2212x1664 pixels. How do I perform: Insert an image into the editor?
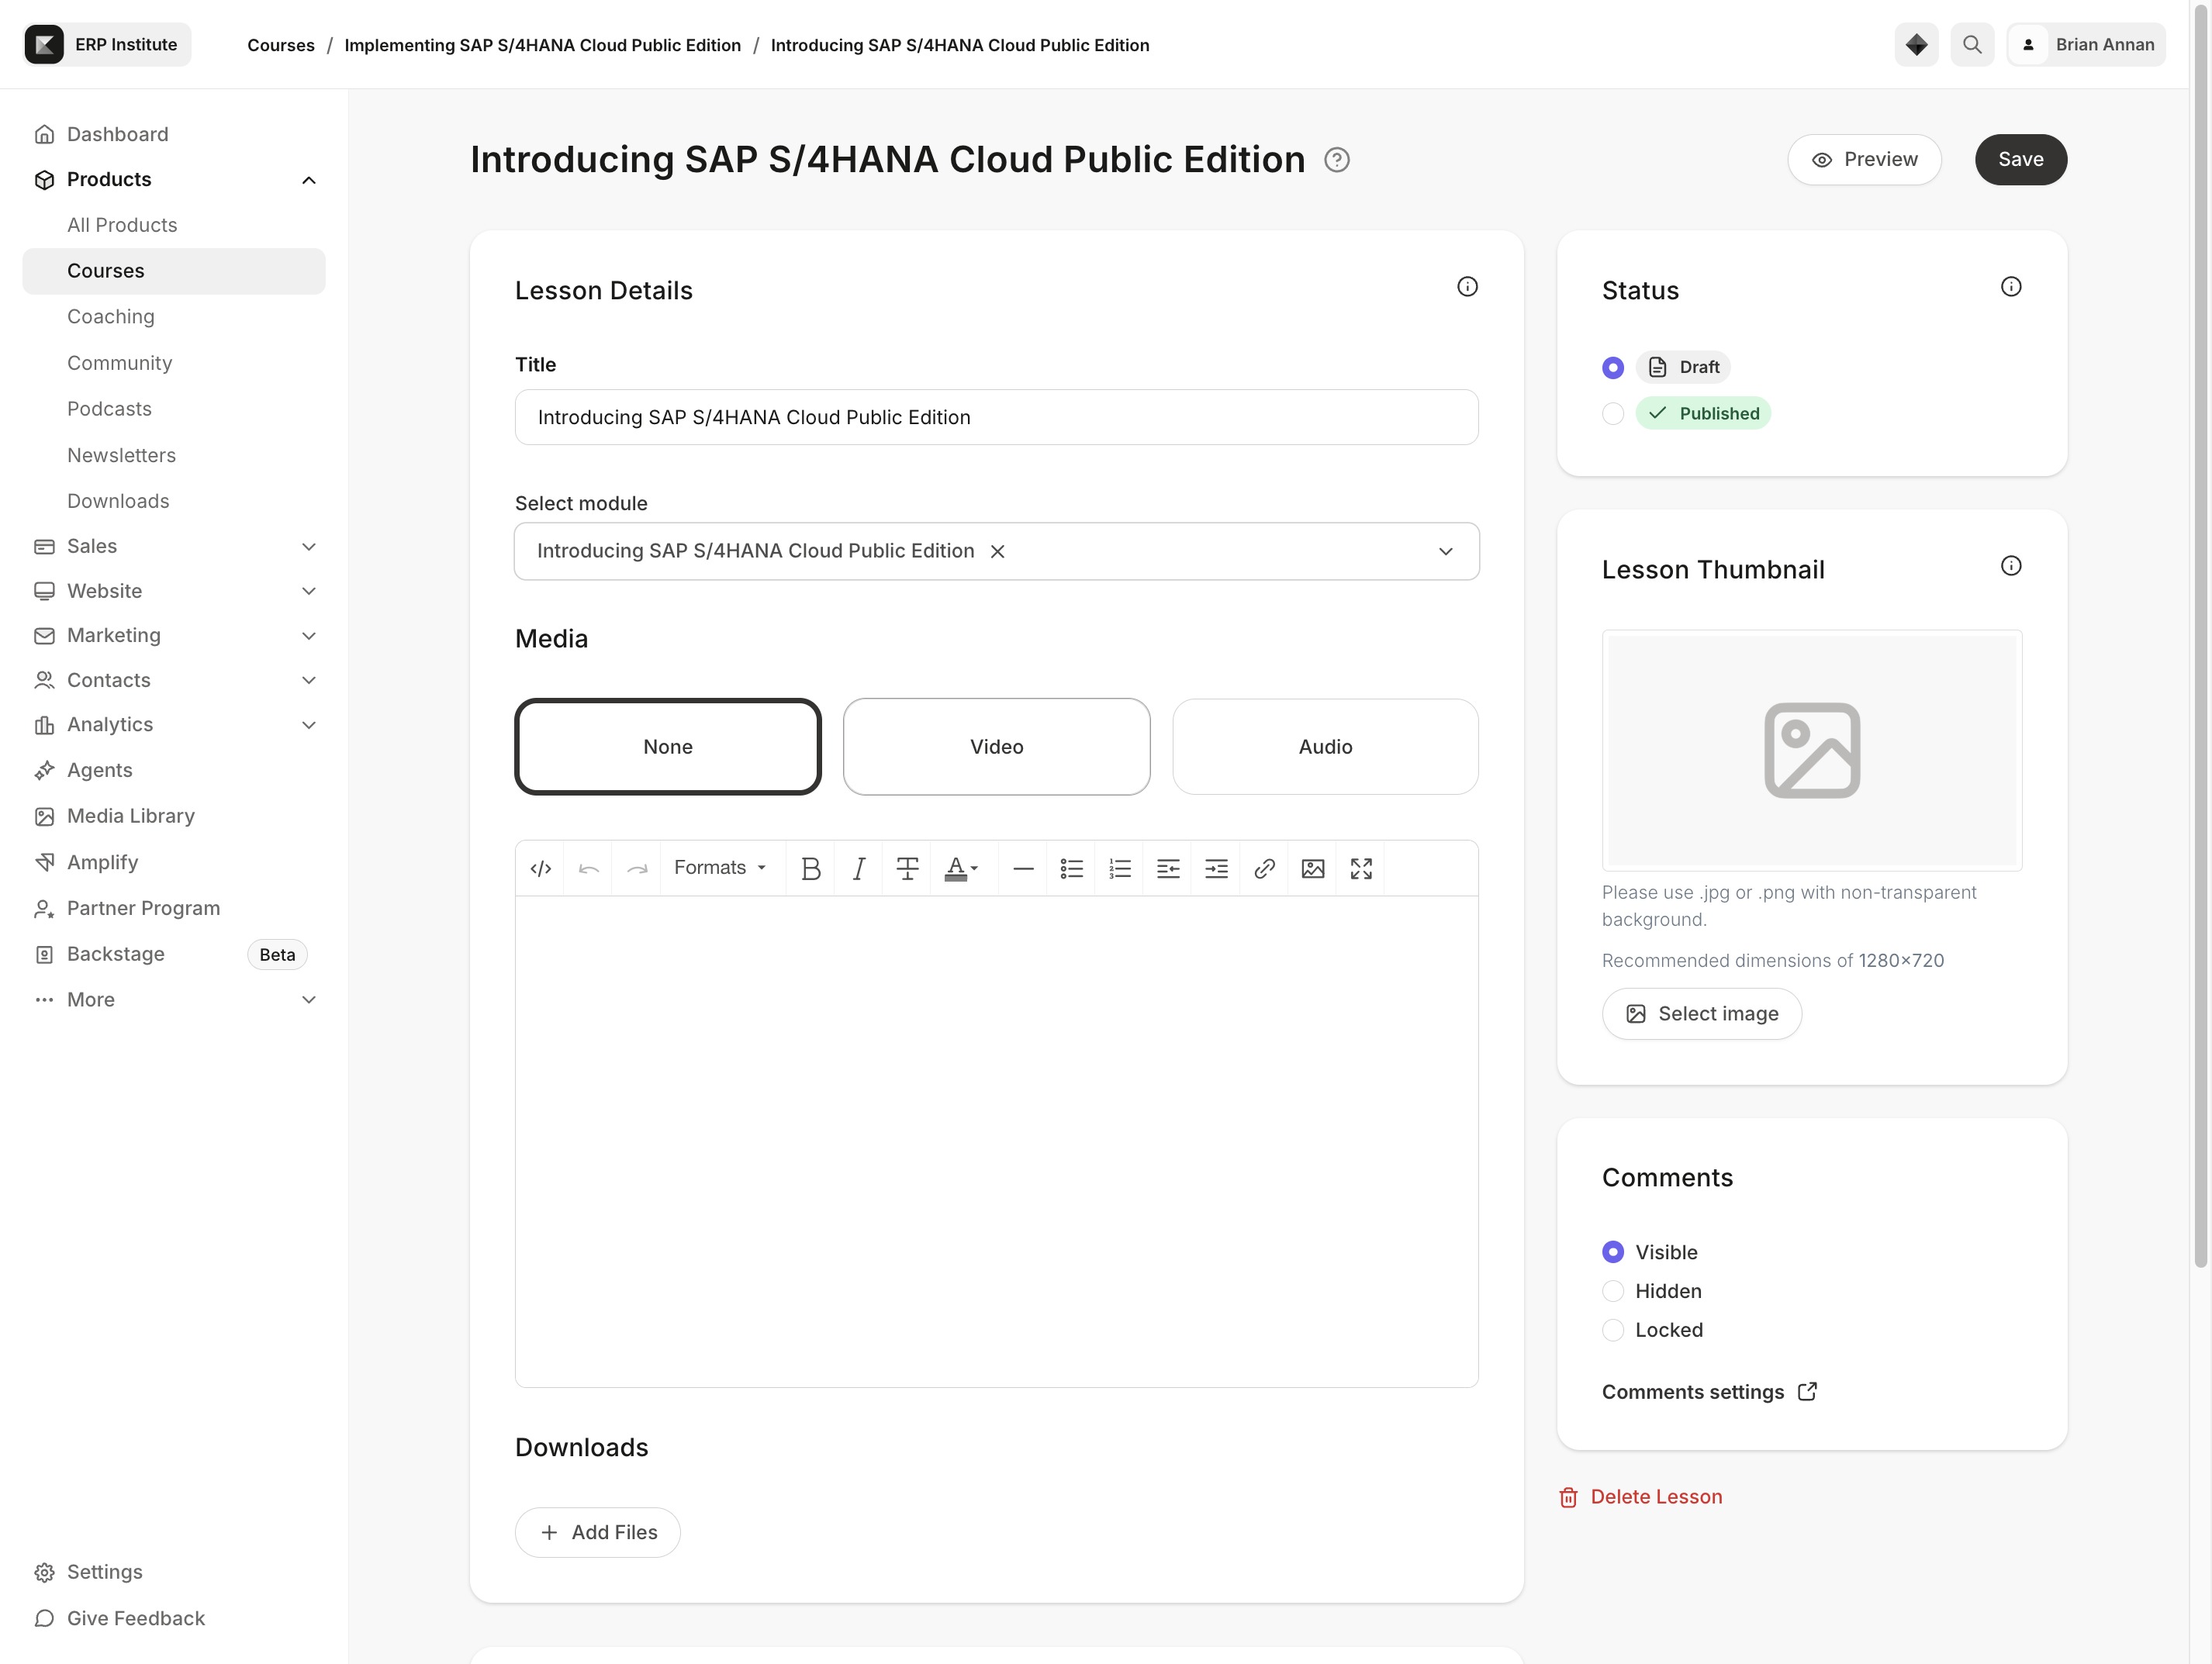pos(1313,868)
